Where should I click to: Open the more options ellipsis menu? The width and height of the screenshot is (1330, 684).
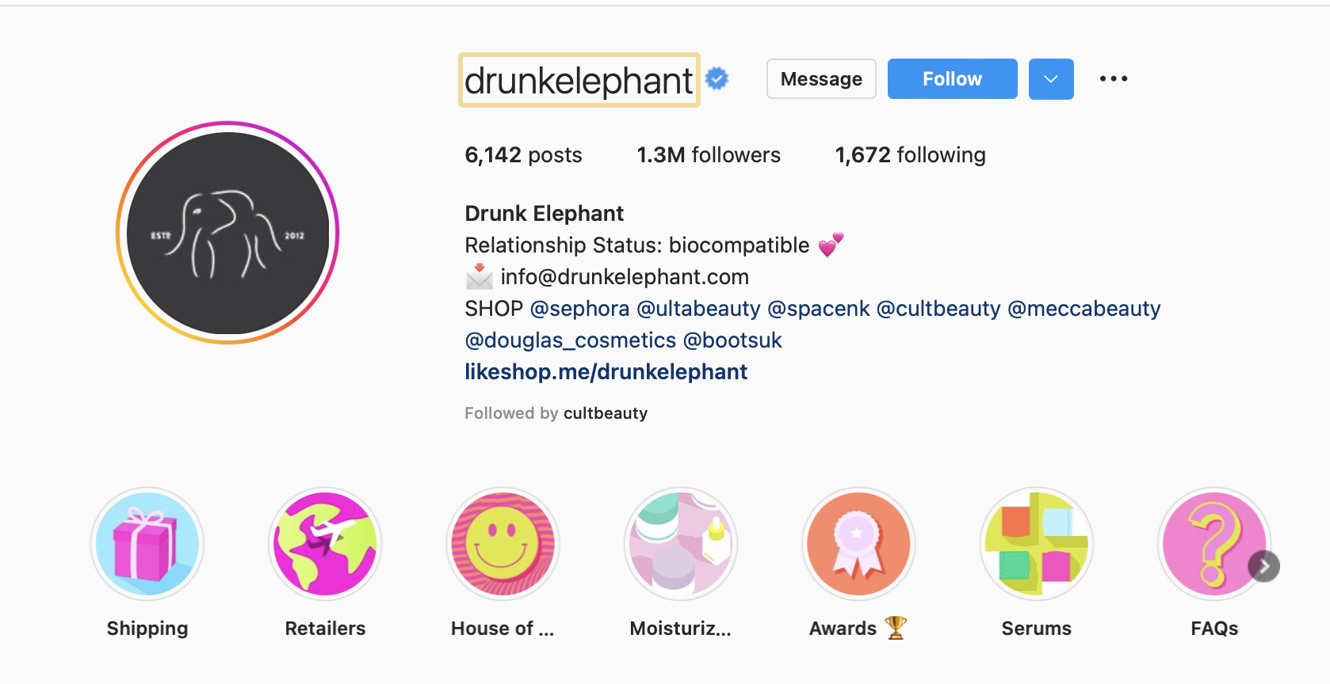coord(1114,78)
